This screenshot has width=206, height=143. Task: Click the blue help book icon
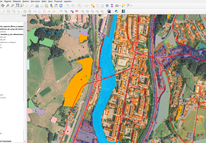pos(123,11)
